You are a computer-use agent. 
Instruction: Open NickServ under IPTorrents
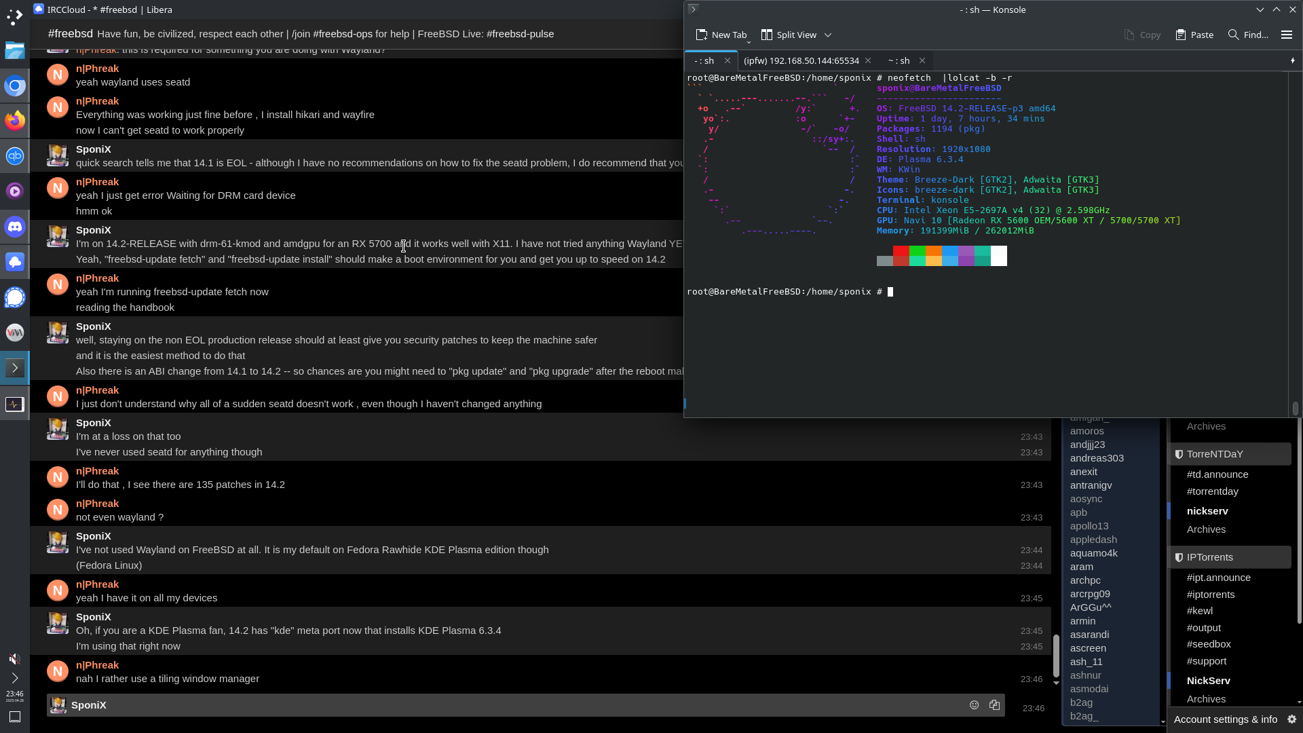1209,681
